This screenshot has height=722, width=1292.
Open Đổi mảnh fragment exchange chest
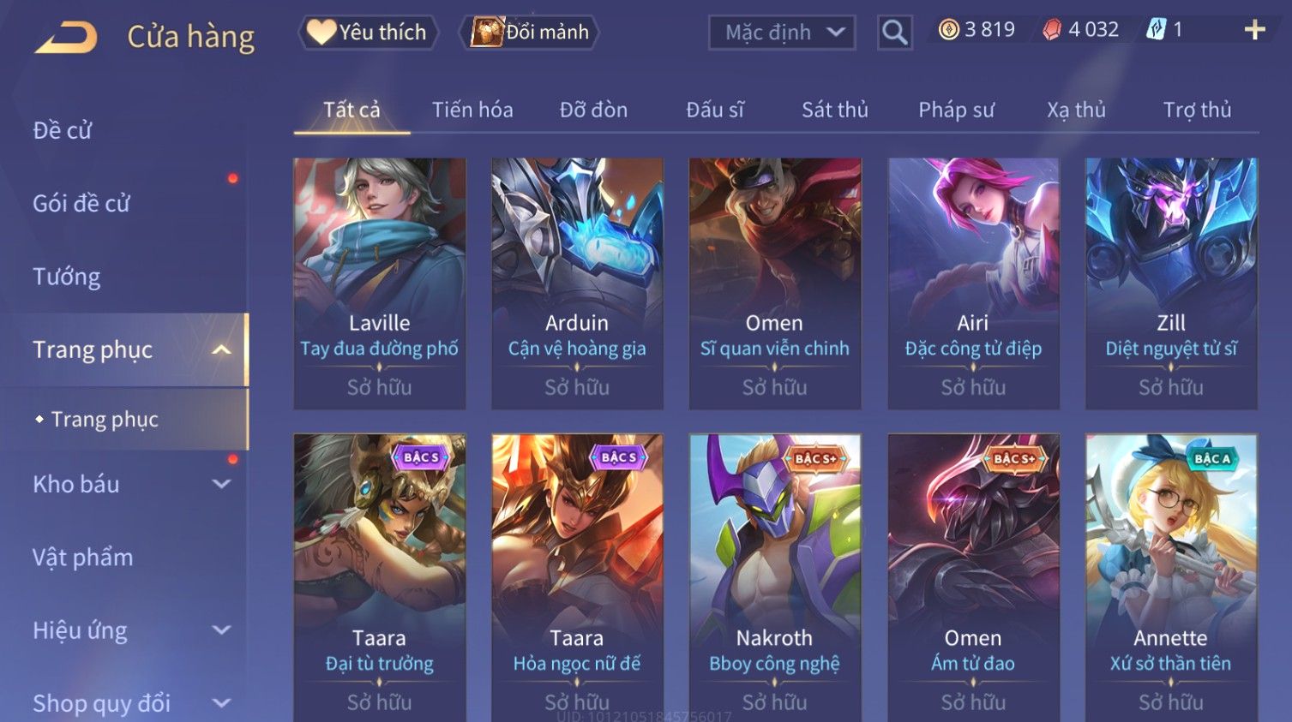530,33
